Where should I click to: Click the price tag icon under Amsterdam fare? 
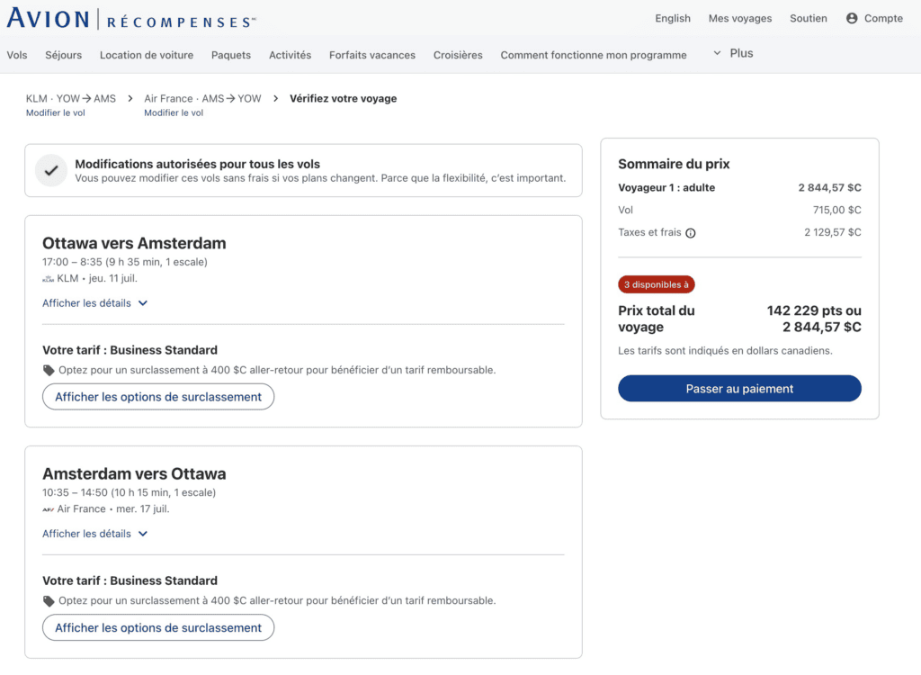(x=49, y=600)
